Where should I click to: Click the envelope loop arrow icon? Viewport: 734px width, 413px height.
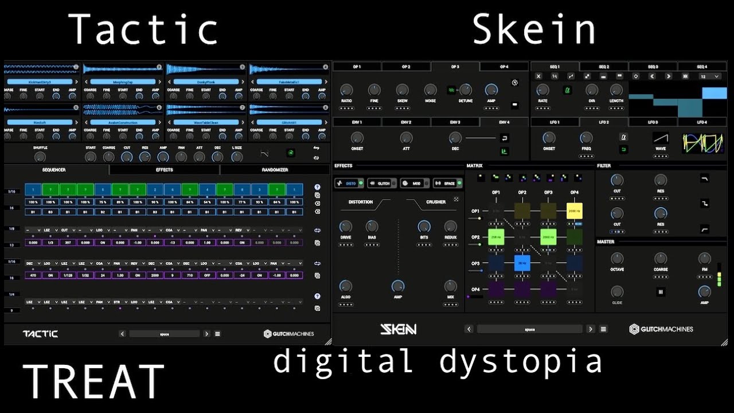(x=505, y=138)
